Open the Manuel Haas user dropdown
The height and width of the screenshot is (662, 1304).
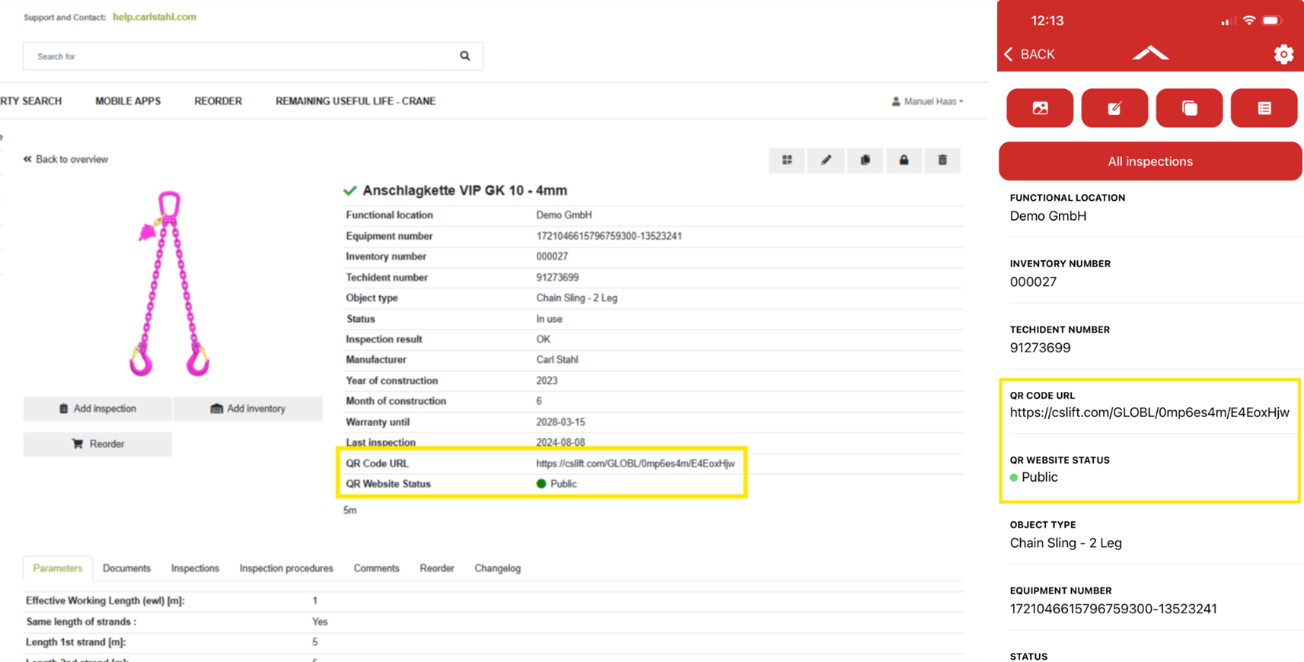click(x=927, y=101)
